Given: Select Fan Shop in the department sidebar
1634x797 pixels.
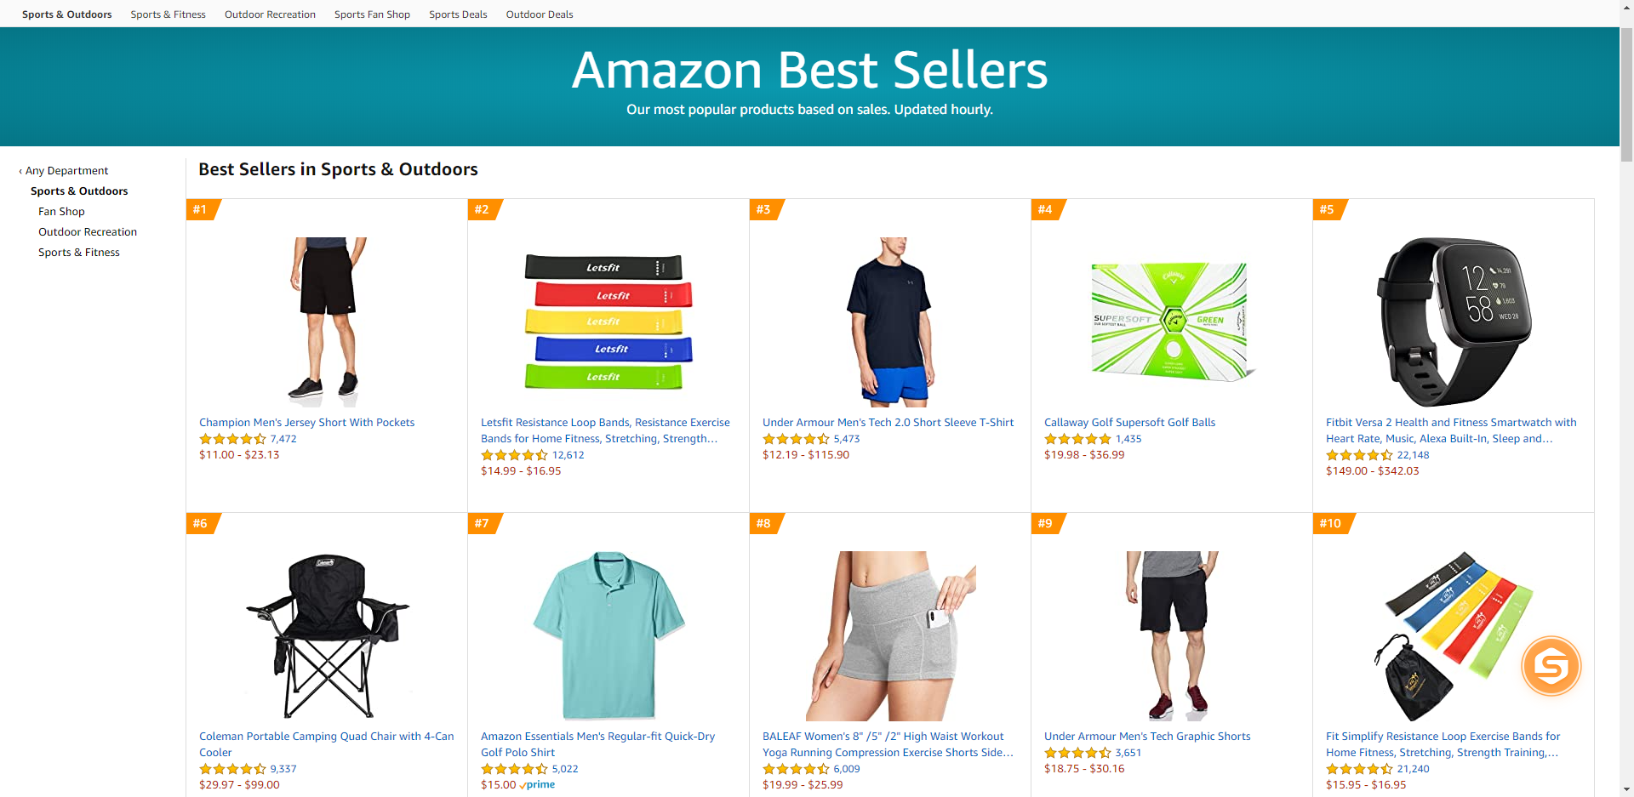Looking at the screenshot, I should tap(61, 212).
